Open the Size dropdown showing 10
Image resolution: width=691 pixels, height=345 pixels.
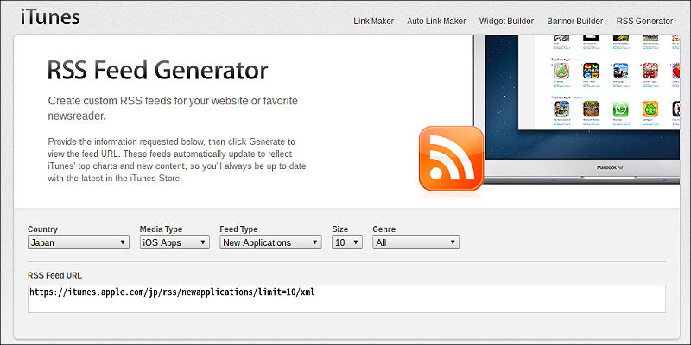[x=347, y=242]
